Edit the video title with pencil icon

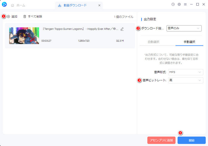(x=122, y=29)
